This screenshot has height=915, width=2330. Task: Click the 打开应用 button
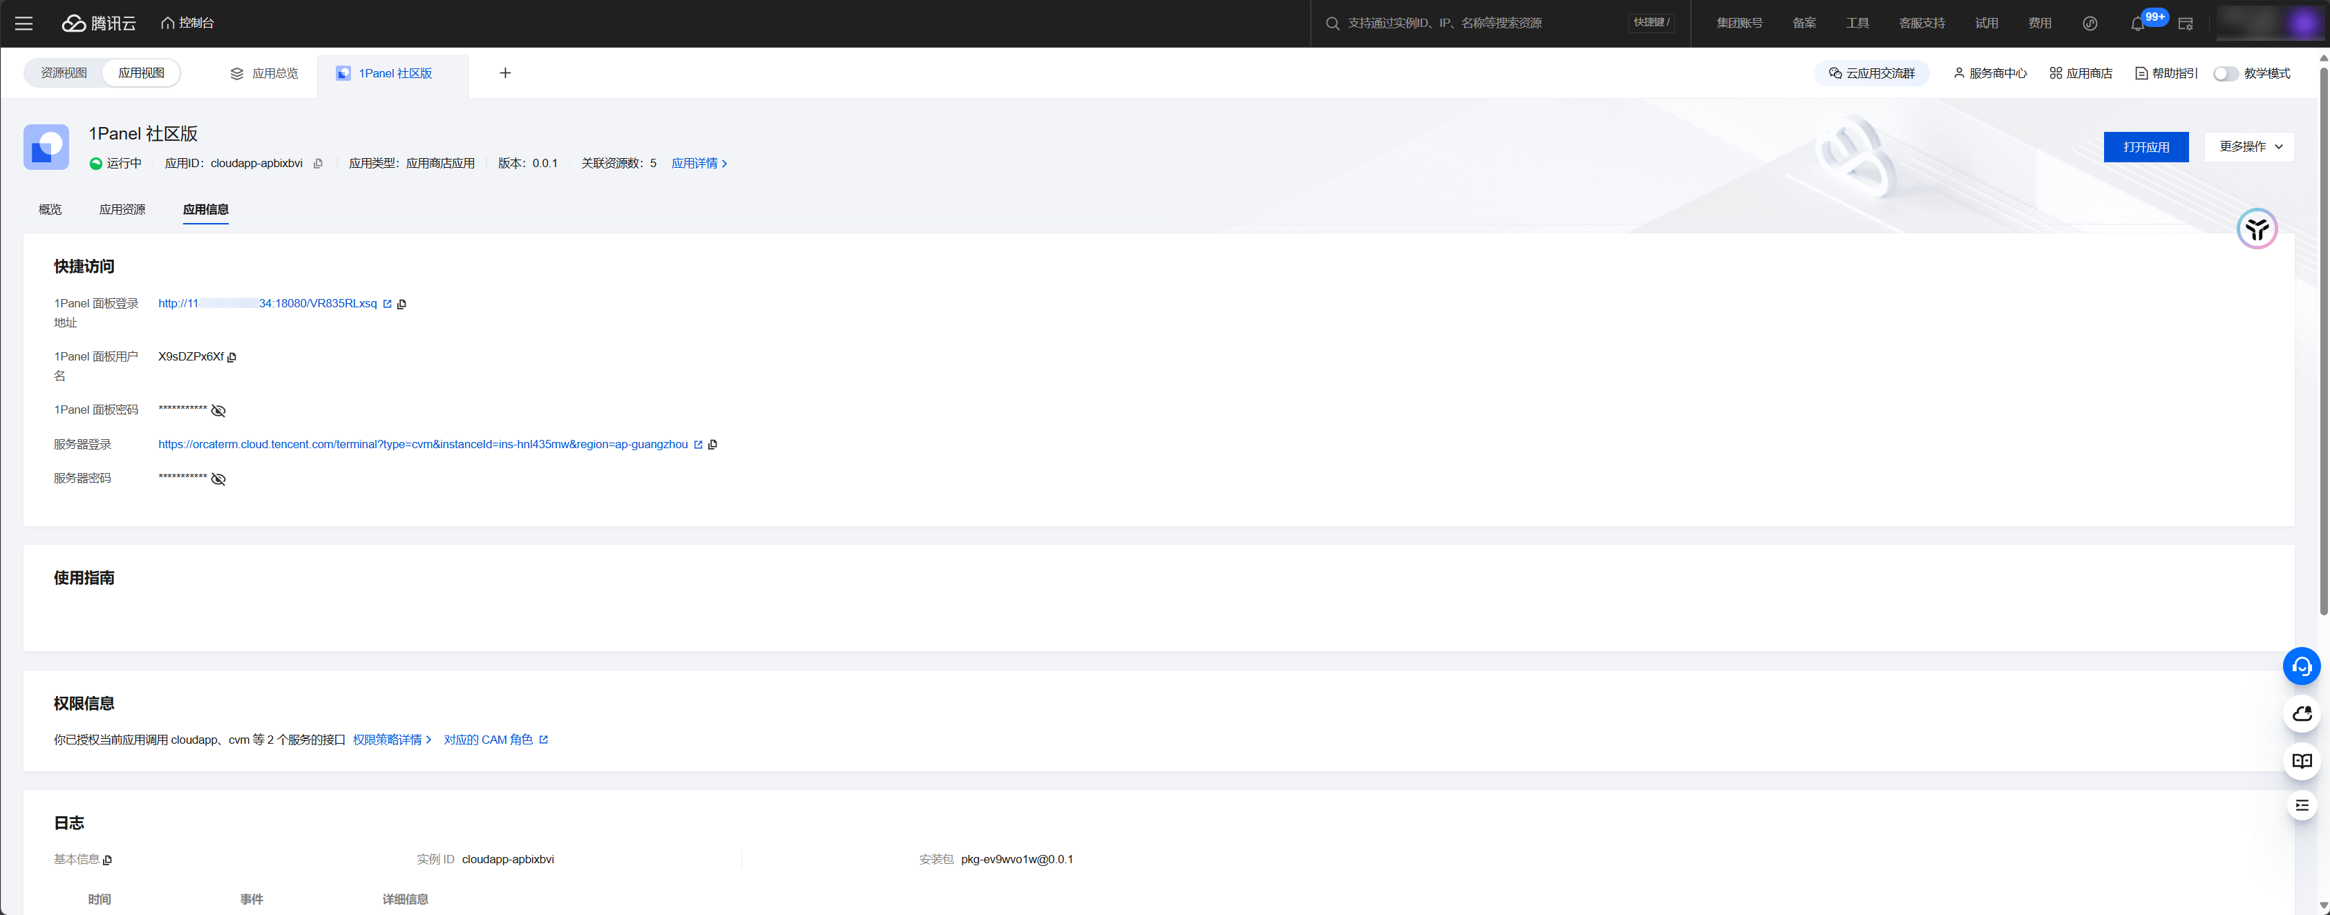(x=2146, y=146)
